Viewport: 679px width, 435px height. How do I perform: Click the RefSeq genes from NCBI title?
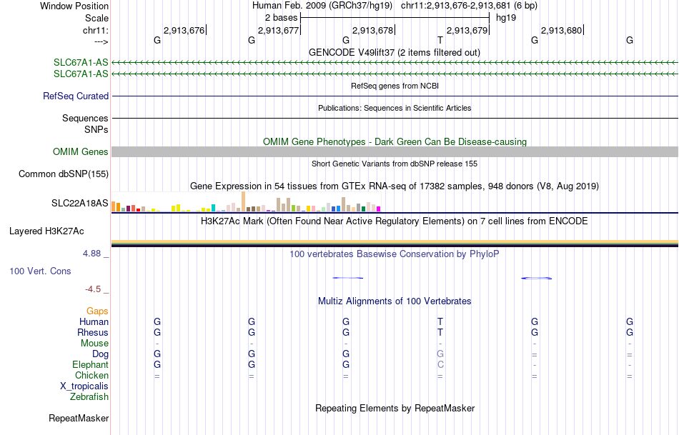pos(395,86)
